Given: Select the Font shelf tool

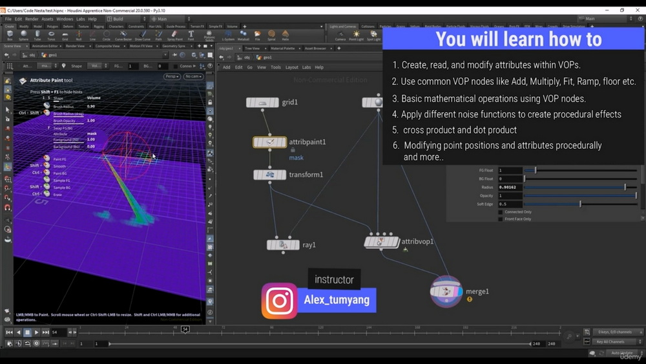Looking at the screenshot, I should [x=191, y=36].
